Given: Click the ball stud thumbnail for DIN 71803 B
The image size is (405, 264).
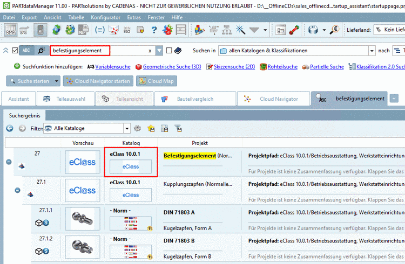Looking at the screenshot, I should point(83,247).
